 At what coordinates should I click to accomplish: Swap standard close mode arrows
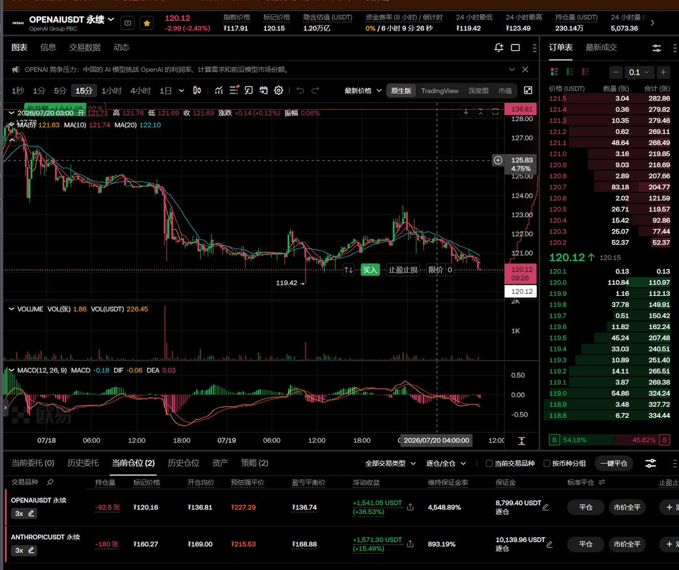pyautogui.click(x=601, y=482)
